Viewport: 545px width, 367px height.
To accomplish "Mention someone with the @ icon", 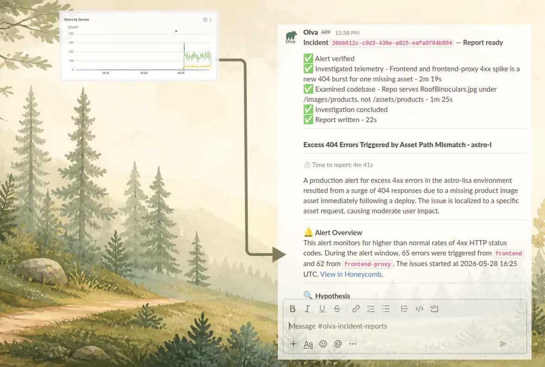I will (x=338, y=344).
